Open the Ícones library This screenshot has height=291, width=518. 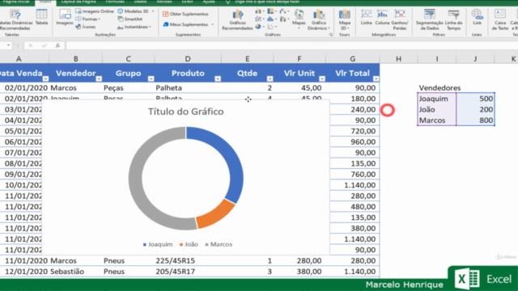[86, 27]
